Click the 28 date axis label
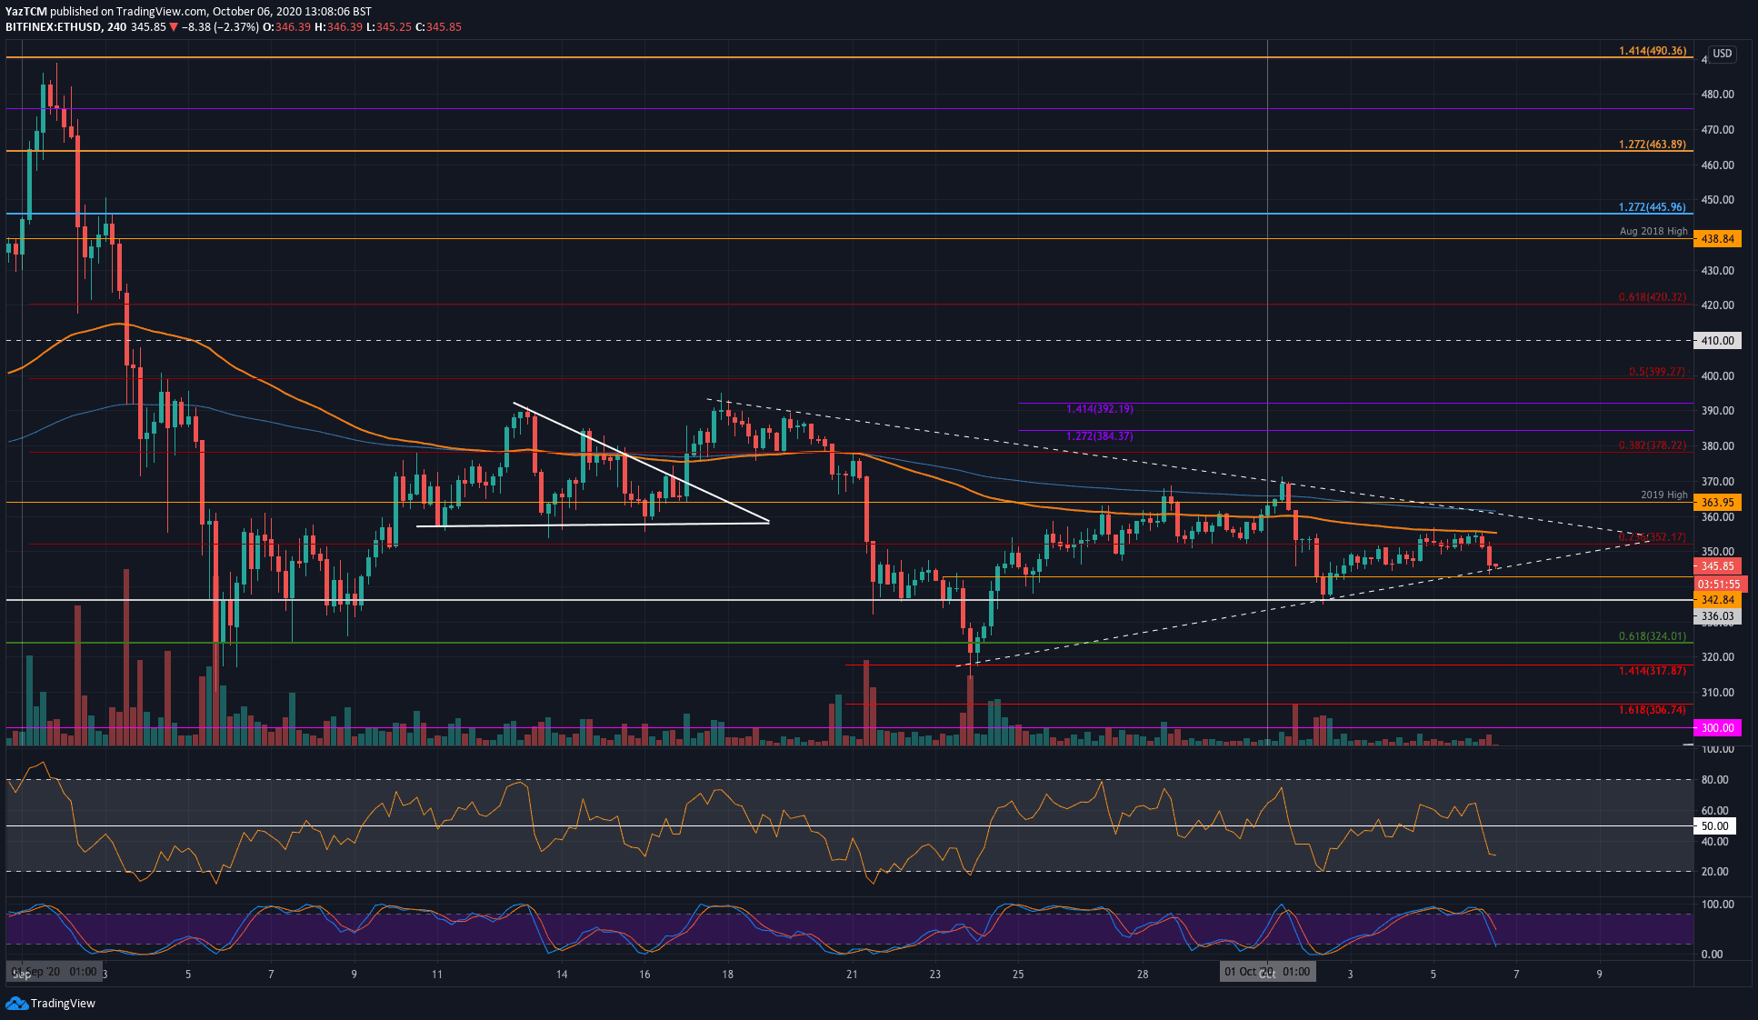 tap(1143, 975)
